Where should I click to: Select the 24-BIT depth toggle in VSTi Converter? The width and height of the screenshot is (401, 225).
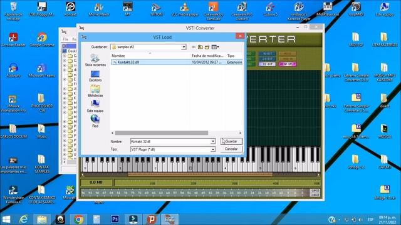(x=267, y=59)
